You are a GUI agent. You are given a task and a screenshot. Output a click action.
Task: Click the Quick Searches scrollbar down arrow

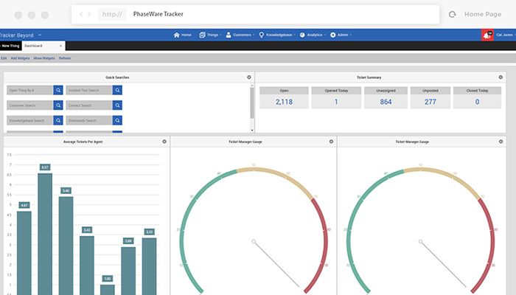252,131
